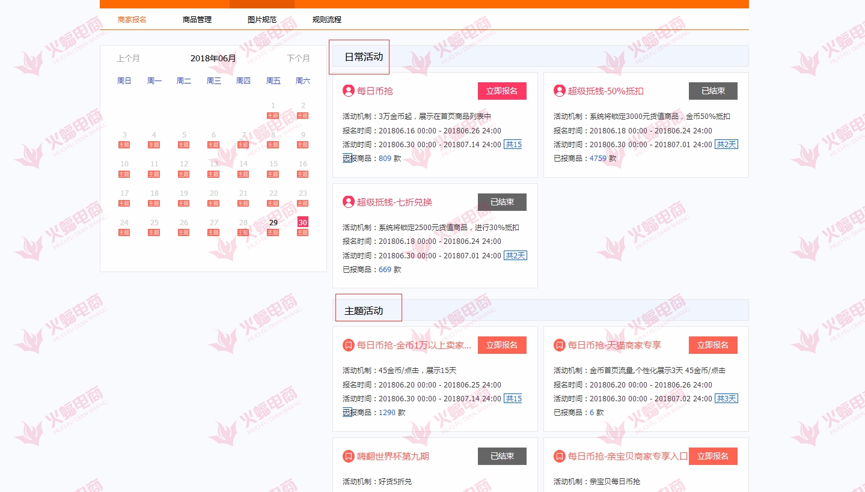Image resolution: width=865 pixels, height=492 pixels.
Task: Click the person icon on the 超级抵钱-七折兑换 card
Action: pos(347,202)
